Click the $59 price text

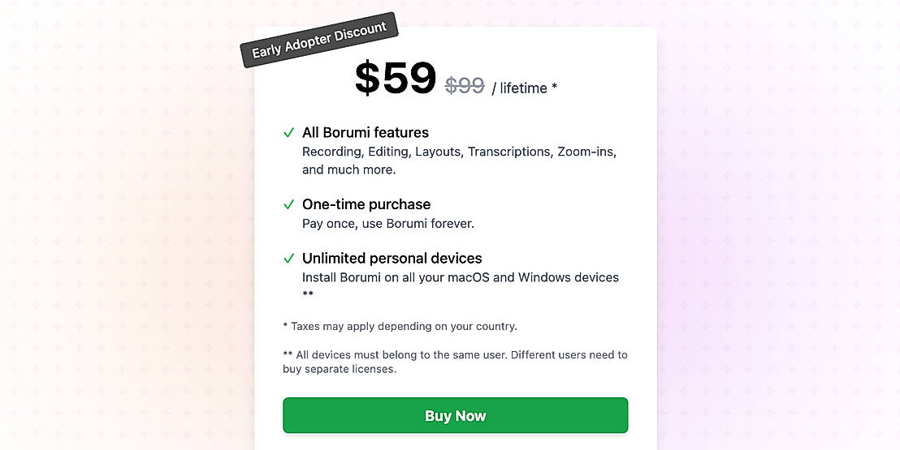pos(396,79)
